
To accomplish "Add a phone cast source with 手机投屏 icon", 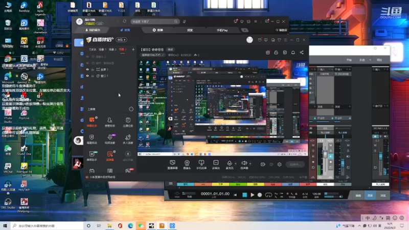I will [x=201, y=165].
